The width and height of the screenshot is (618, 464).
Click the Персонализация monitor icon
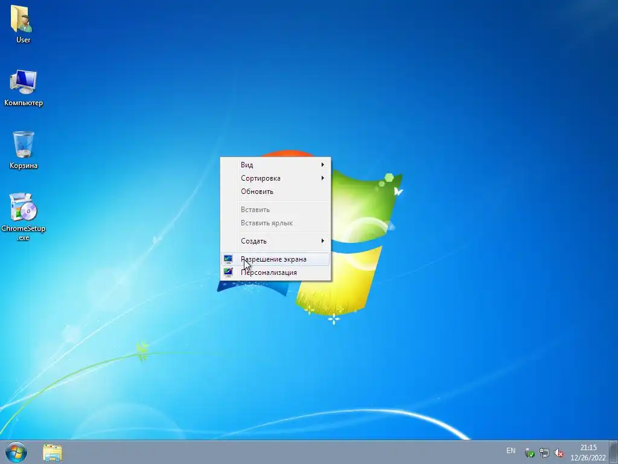pyautogui.click(x=228, y=272)
